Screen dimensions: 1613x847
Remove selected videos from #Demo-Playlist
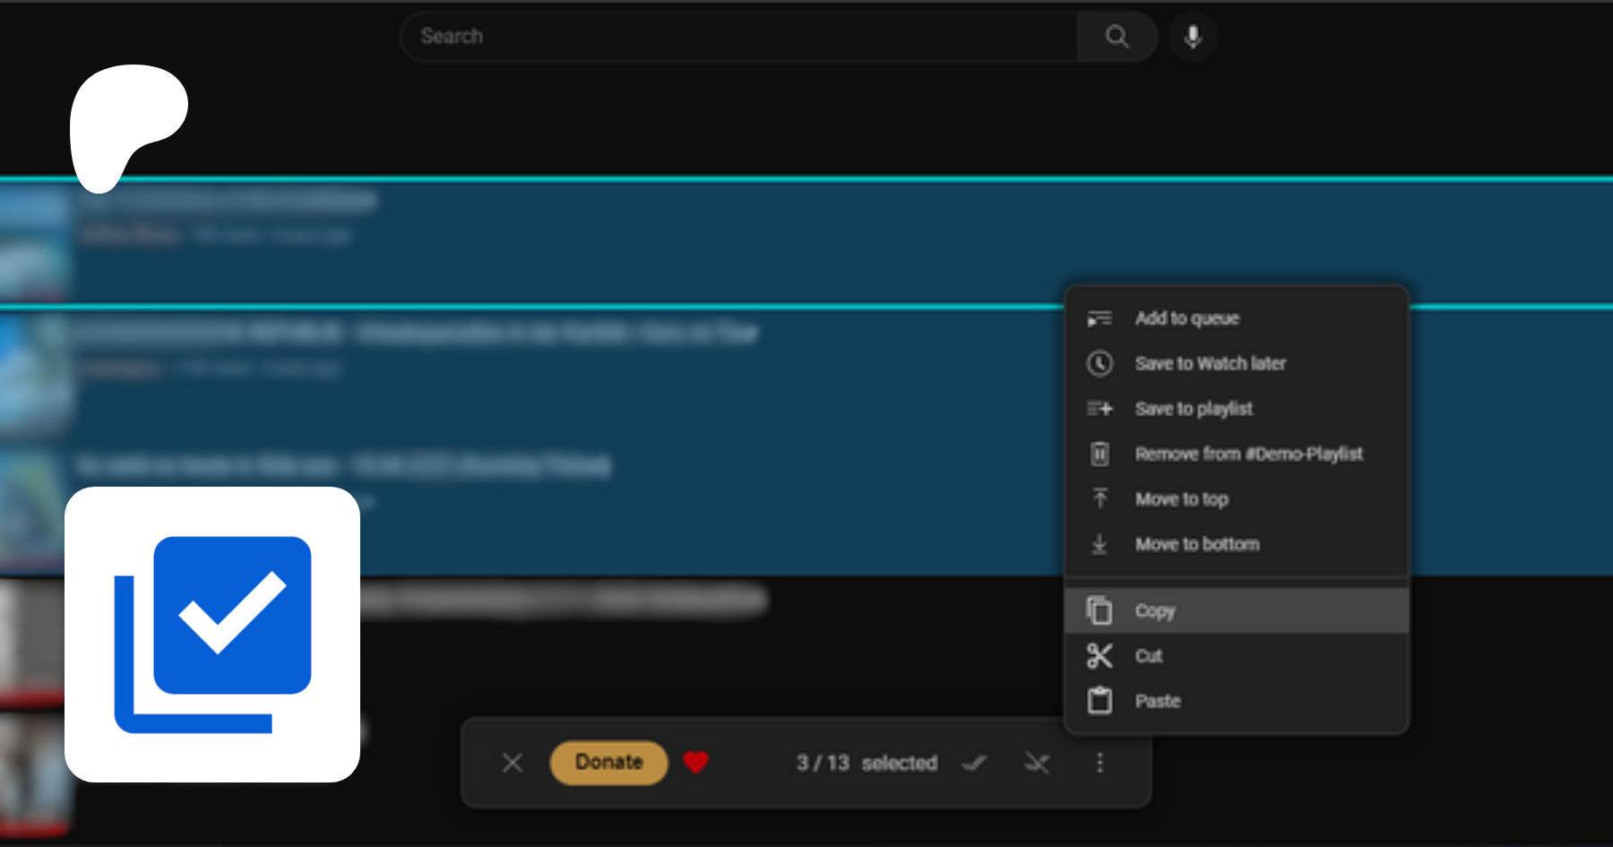[1248, 454]
